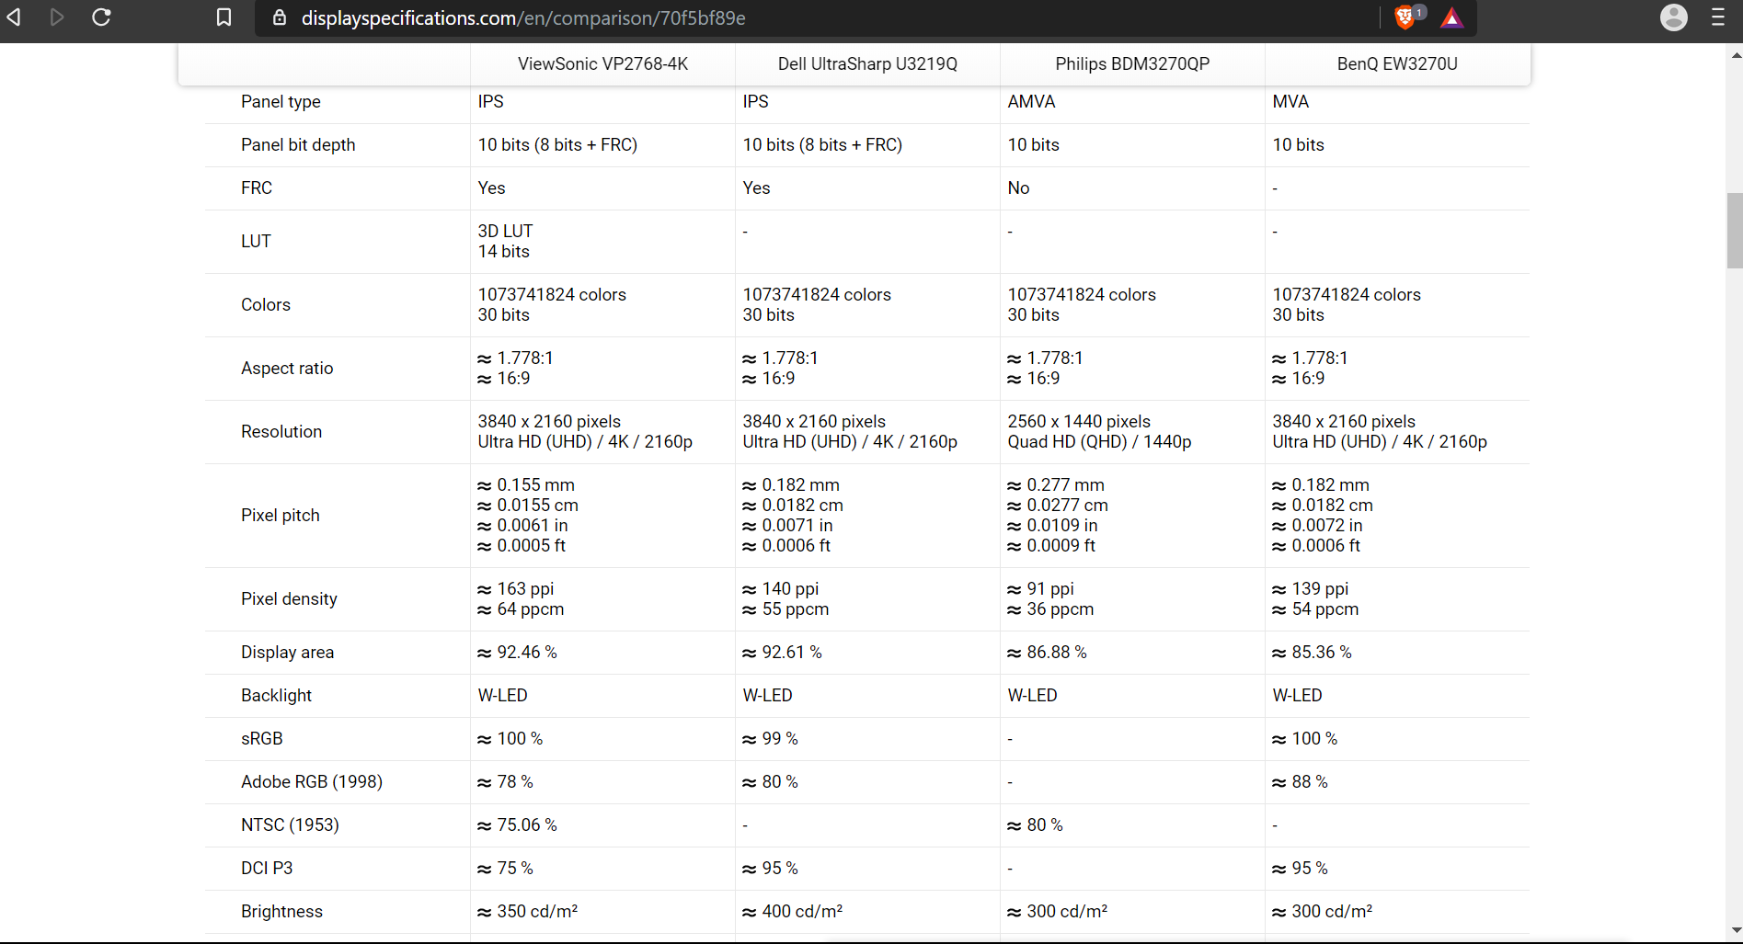Image resolution: width=1743 pixels, height=944 pixels.
Task: Click the '≈ 75 %' DCI P3 cell
Action: (506, 869)
